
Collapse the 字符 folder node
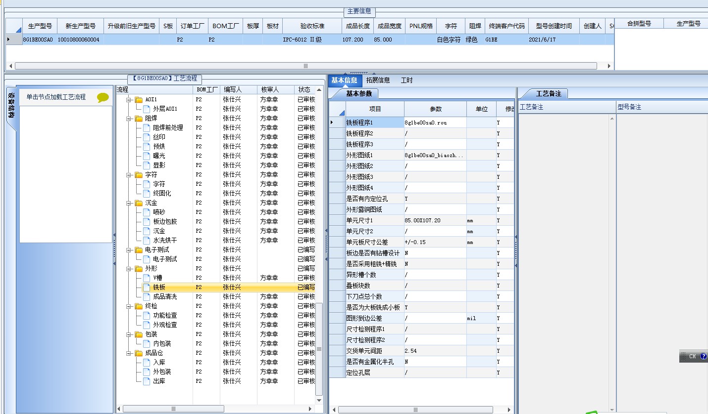coord(129,174)
